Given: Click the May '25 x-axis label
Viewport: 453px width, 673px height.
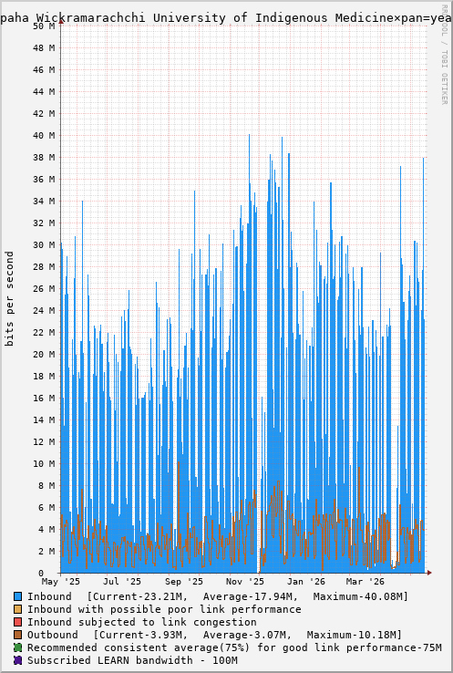Looking at the screenshot, I should click(x=61, y=582).
